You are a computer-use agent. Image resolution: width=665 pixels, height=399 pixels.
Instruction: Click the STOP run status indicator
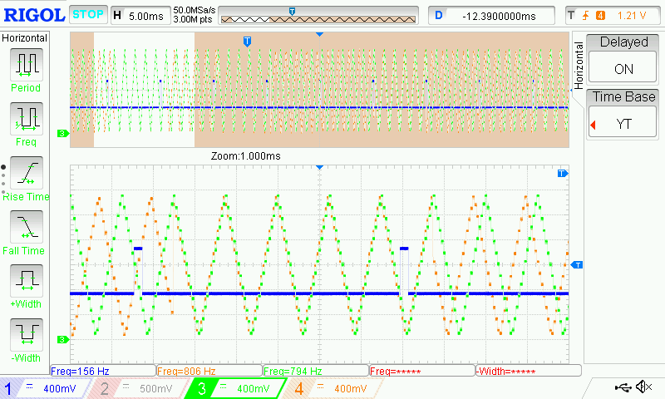click(x=88, y=14)
